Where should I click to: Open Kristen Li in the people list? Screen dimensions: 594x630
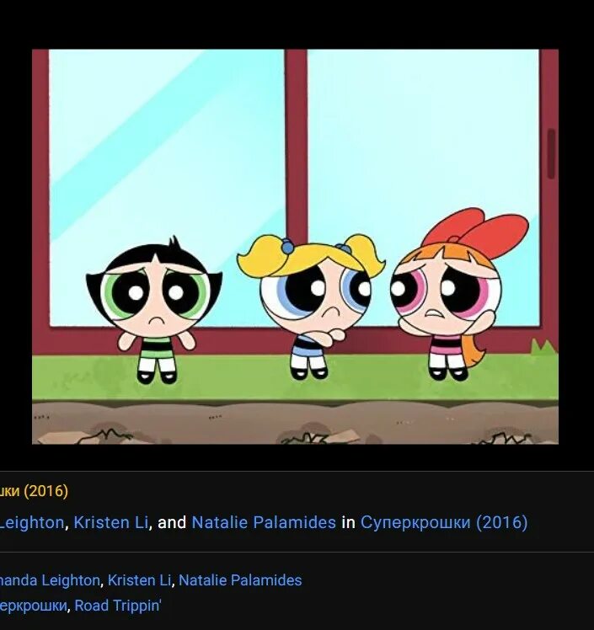(x=139, y=580)
